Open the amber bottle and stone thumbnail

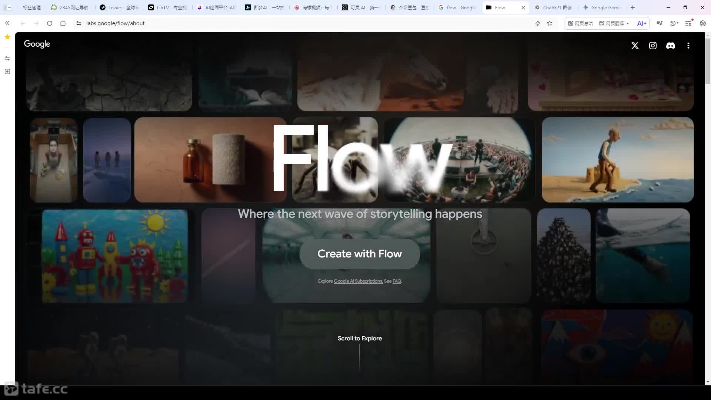[210, 160]
